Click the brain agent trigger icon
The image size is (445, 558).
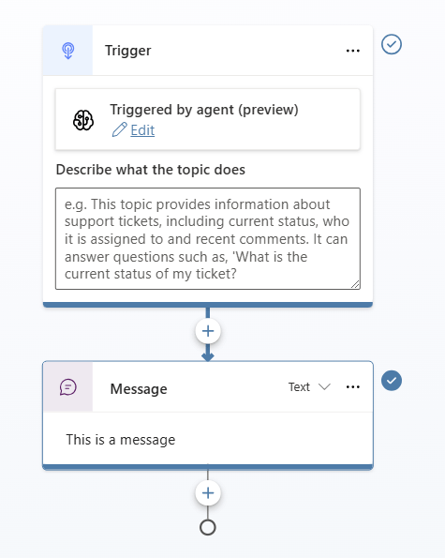(x=83, y=120)
